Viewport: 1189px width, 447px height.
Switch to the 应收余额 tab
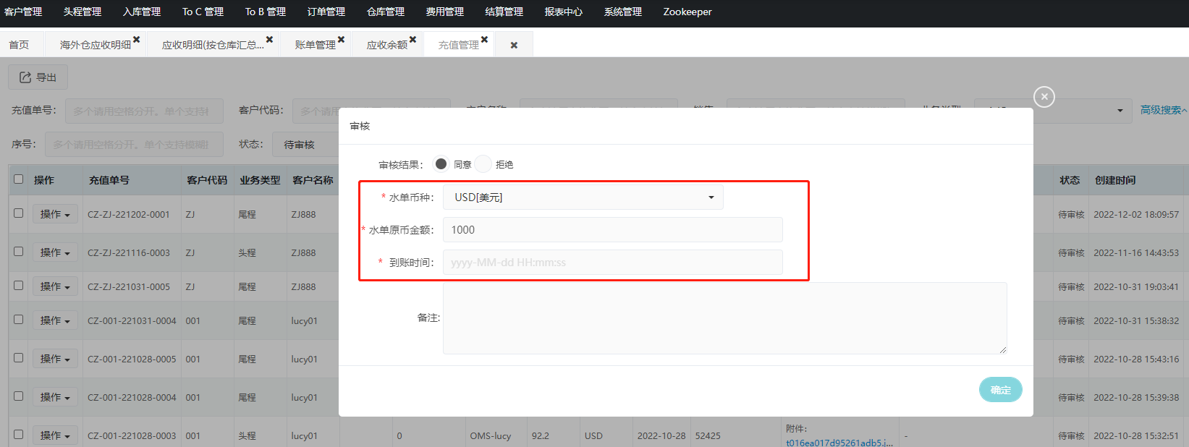[x=387, y=45]
